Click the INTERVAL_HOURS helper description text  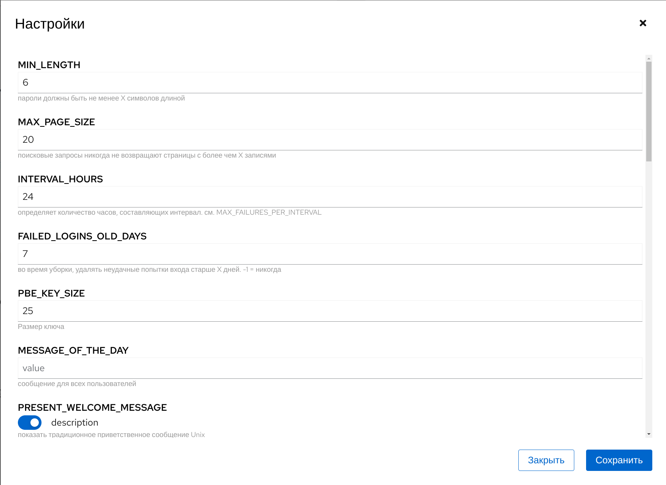pyautogui.click(x=170, y=212)
